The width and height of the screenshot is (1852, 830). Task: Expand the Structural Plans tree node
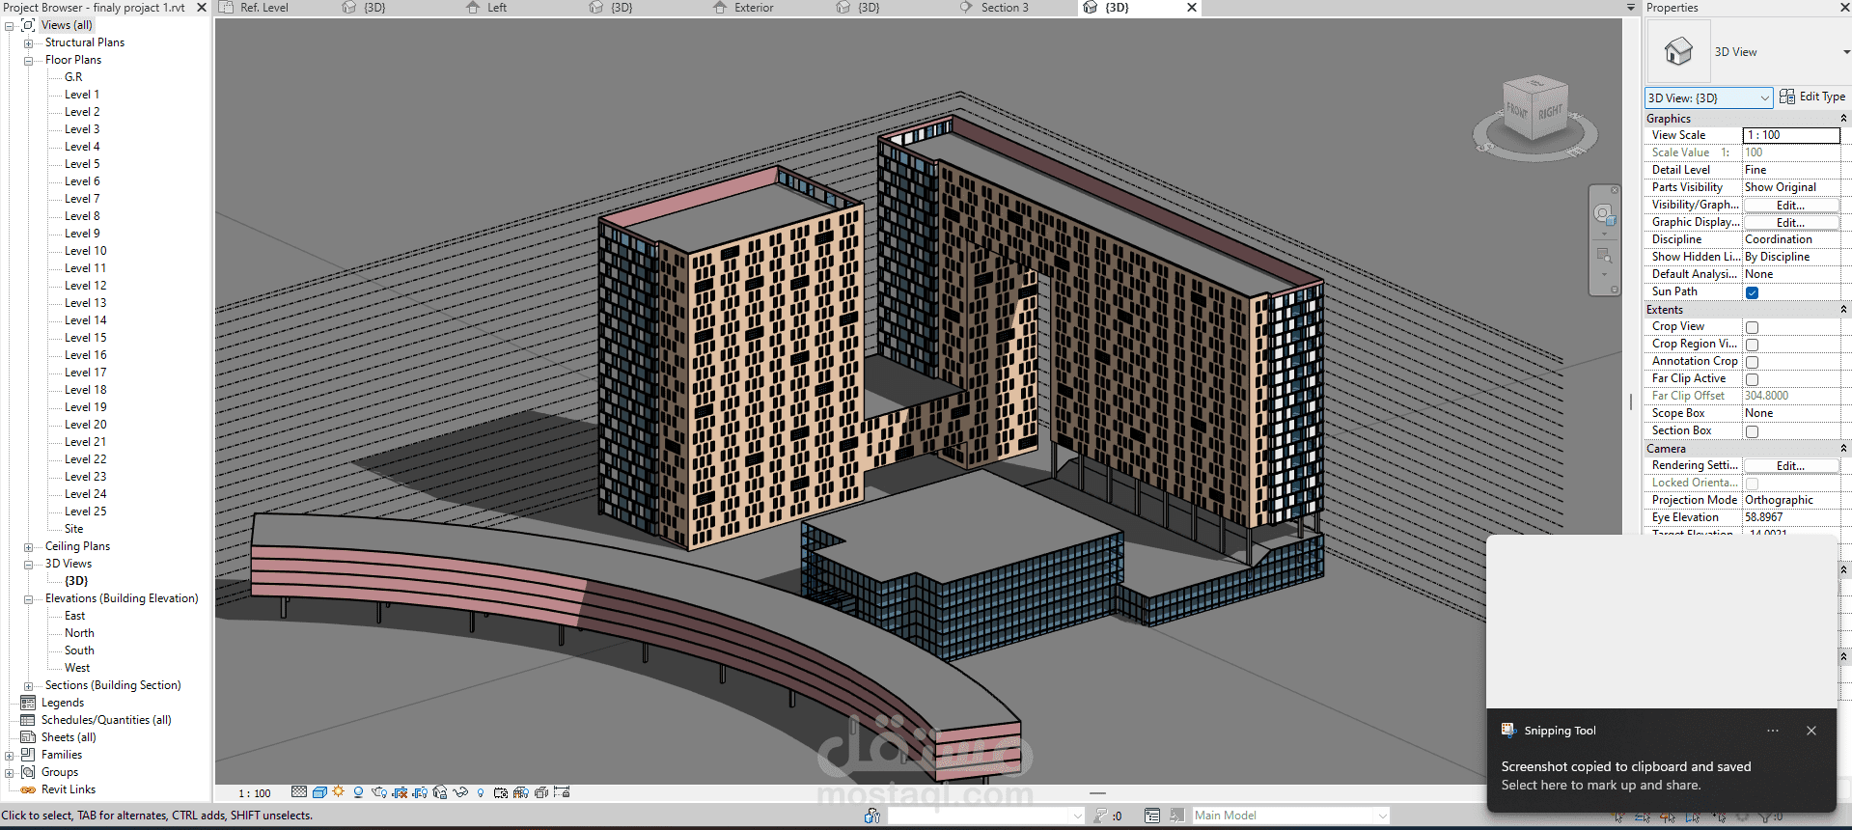pos(29,43)
